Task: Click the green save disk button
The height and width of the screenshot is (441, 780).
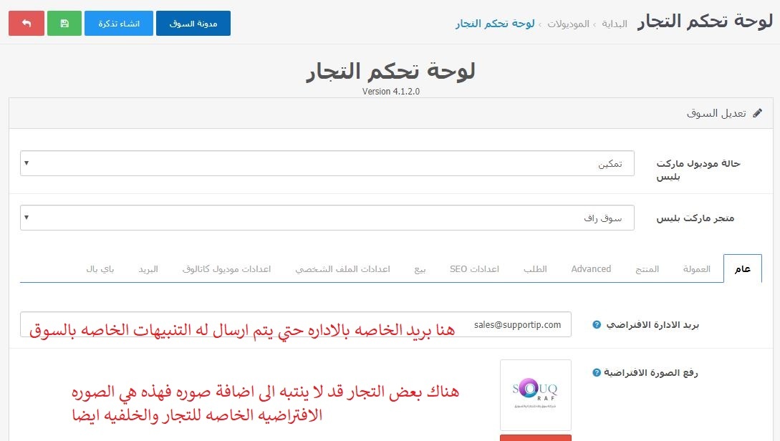Action: click(x=64, y=24)
